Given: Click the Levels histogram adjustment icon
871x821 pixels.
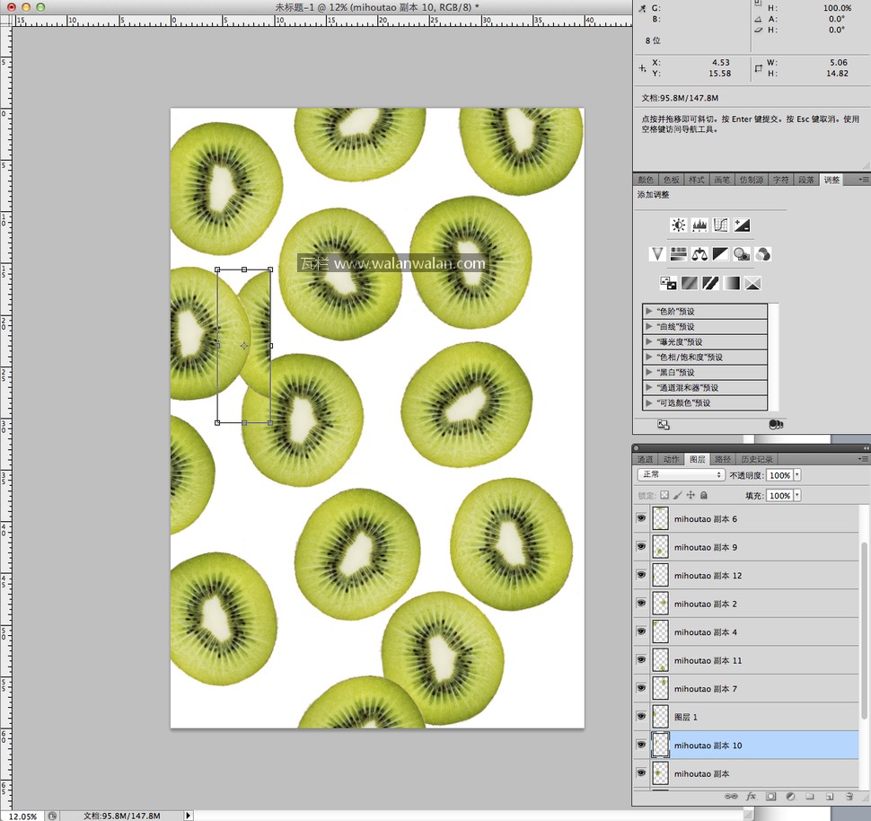Looking at the screenshot, I should click(x=699, y=225).
